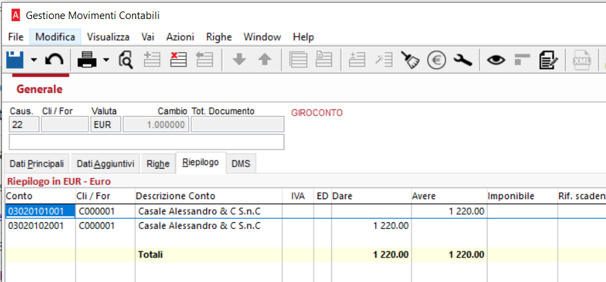Click the eye view icon
The image size is (606, 282).
click(496, 60)
